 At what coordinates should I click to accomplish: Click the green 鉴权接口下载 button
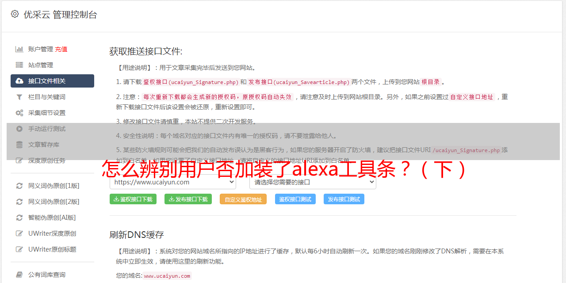coord(133,199)
